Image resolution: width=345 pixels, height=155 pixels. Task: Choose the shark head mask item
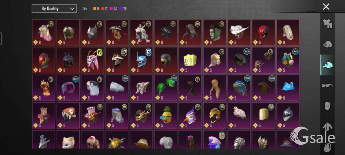(x=288, y=115)
